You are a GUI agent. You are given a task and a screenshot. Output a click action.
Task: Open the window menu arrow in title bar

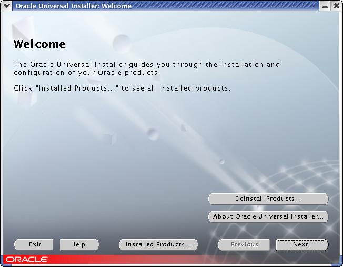(7, 6)
